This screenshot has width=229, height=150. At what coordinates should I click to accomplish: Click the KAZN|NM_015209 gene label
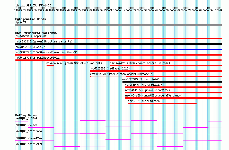click(26, 118)
